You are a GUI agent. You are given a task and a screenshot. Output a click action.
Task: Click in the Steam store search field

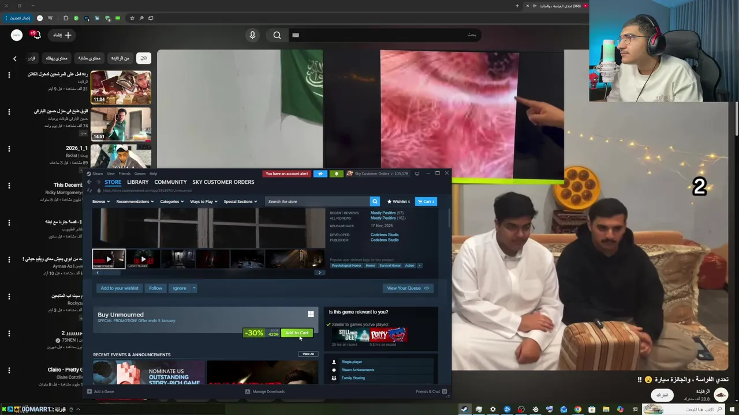pyautogui.click(x=317, y=201)
